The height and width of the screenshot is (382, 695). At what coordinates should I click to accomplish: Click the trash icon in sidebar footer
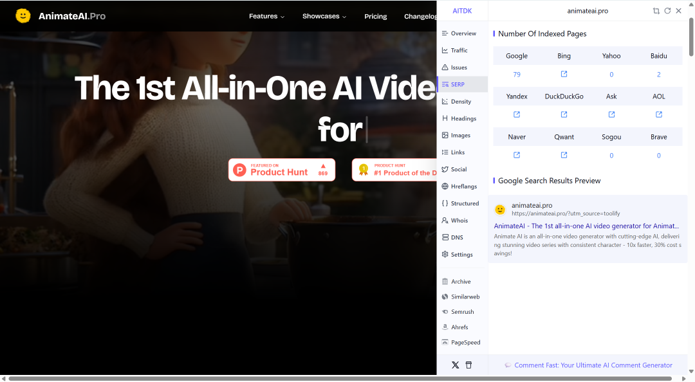click(468, 365)
